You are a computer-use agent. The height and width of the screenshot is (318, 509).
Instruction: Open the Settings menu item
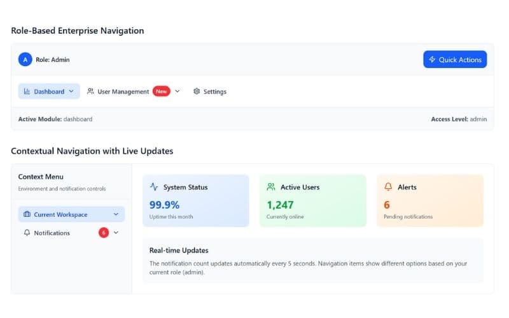click(214, 92)
